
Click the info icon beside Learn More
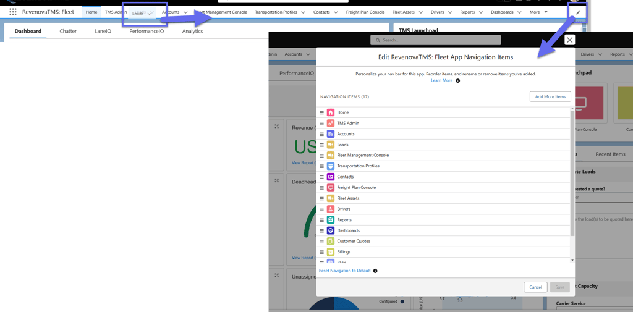click(458, 81)
